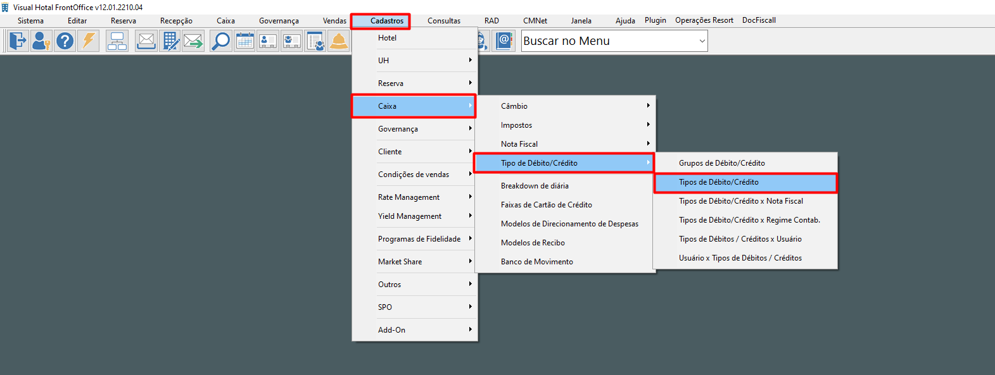The image size is (995, 375).
Task: Open the Sistema menu
Action: 30,21
